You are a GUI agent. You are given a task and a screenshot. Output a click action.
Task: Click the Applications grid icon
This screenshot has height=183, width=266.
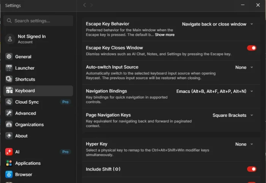coord(9,163)
